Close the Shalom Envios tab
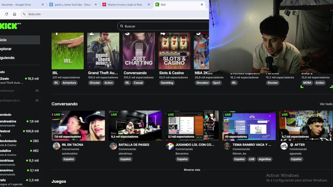The height and width of the screenshot is (187, 333). [x=149, y=4]
